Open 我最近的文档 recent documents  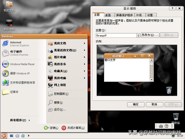(67, 50)
